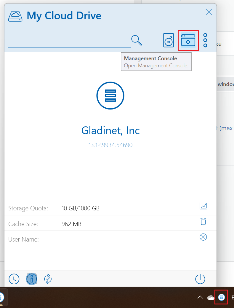234x308 pixels.
Task: Open the Management Console icon
Action: 188,40
